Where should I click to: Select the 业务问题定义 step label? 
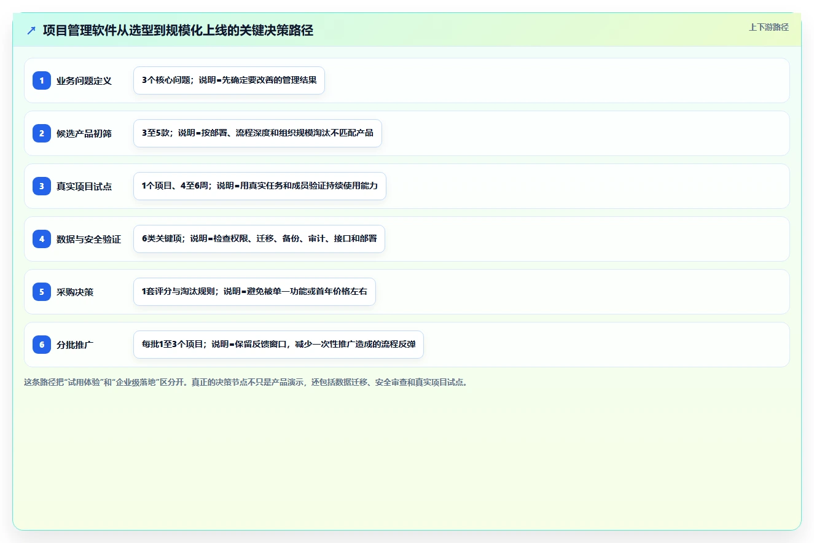point(84,80)
